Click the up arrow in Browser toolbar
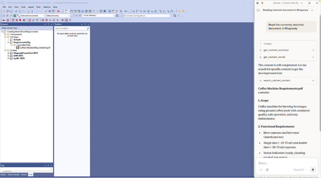Screen dimensions: 321x178 pos(26,28)
